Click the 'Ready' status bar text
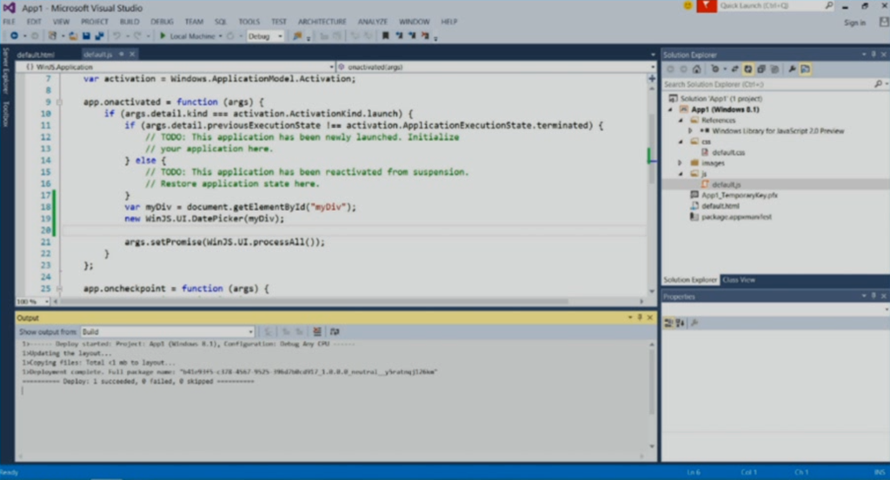The height and width of the screenshot is (480, 890). [10, 473]
